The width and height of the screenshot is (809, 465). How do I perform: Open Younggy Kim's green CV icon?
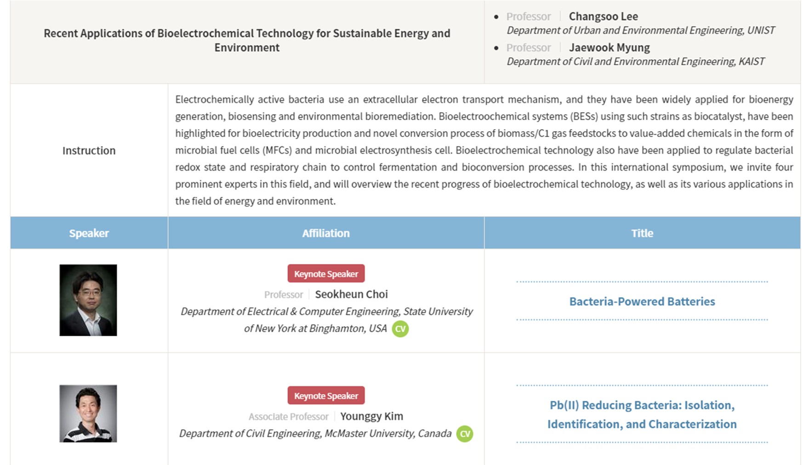click(x=464, y=434)
